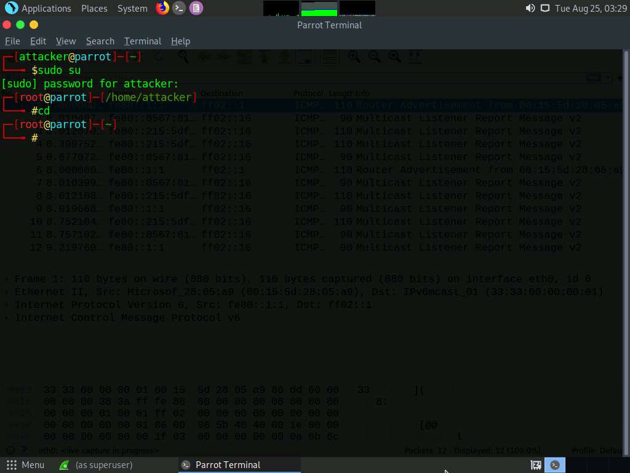The height and width of the screenshot is (473, 630).
Task: Click the green system monitor graph
Action: (319, 8)
